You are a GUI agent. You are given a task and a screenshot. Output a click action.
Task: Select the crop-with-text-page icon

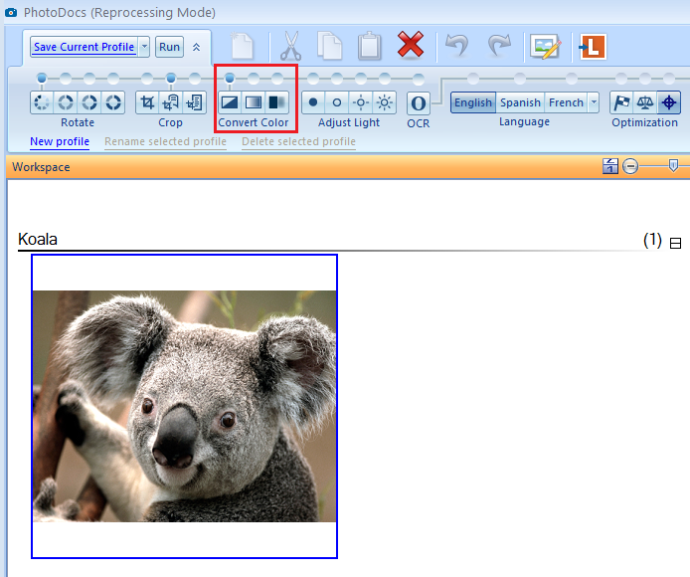pyautogui.click(x=195, y=102)
